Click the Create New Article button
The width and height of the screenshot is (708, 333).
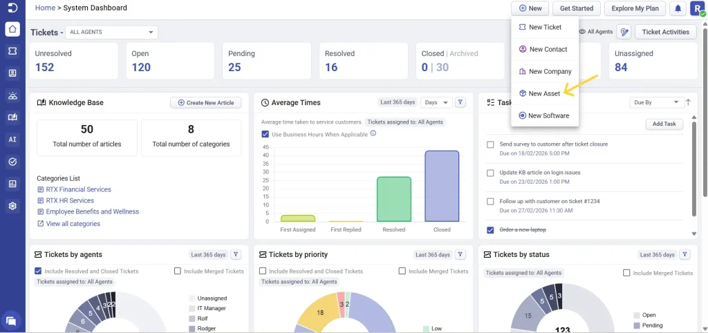coord(205,102)
